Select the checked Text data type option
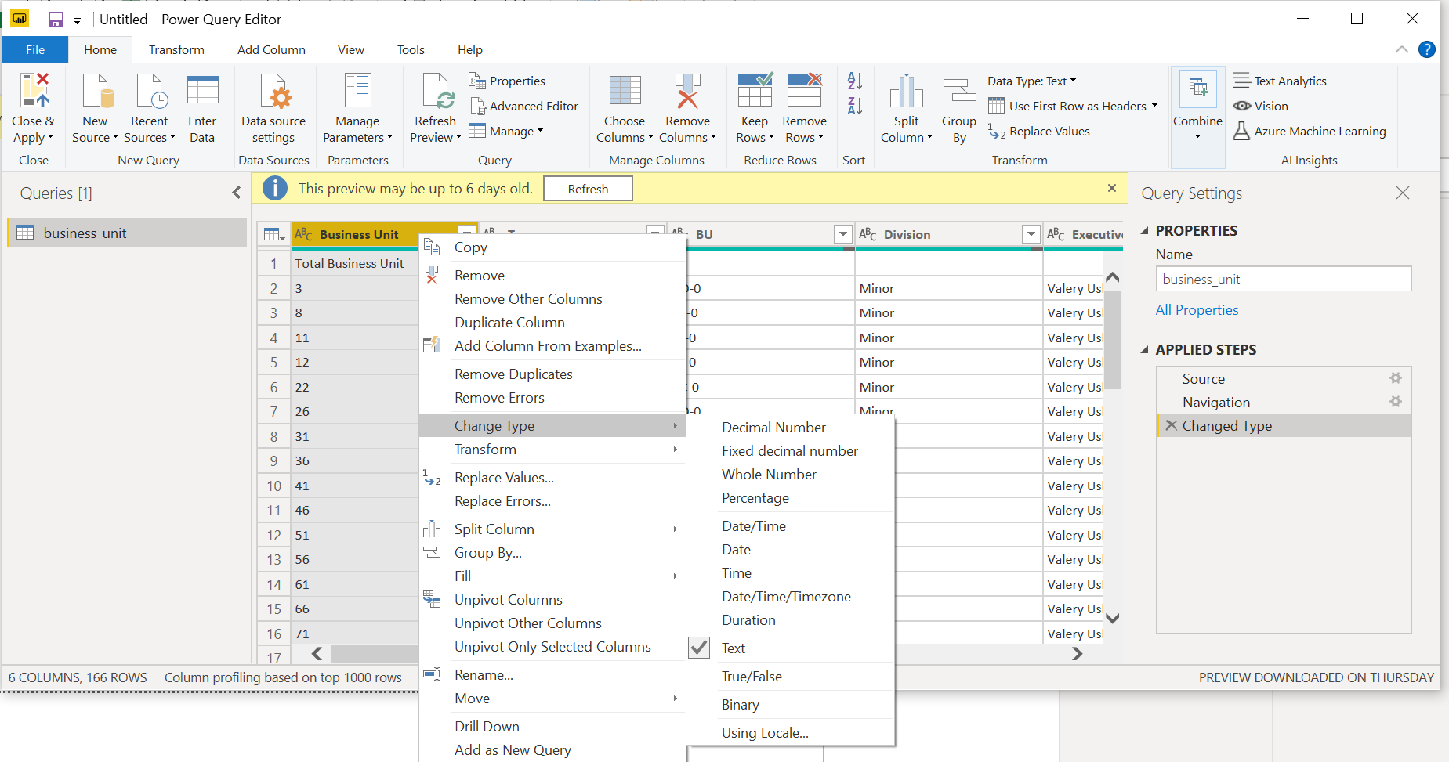This screenshot has height=762, width=1449. point(734,648)
